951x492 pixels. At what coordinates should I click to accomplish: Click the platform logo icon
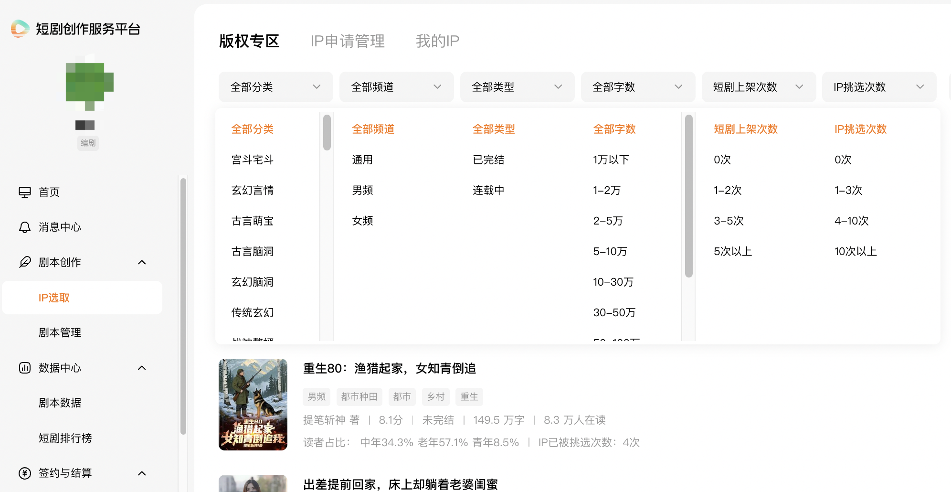pos(20,29)
